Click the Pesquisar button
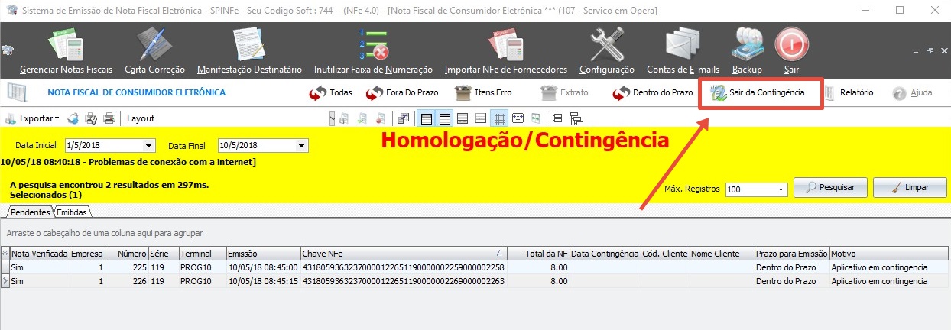The width and height of the screenshot is (951, 330). click(829, 188)
